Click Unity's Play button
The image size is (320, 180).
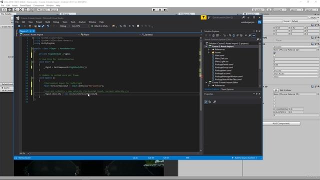pos(154,10)
